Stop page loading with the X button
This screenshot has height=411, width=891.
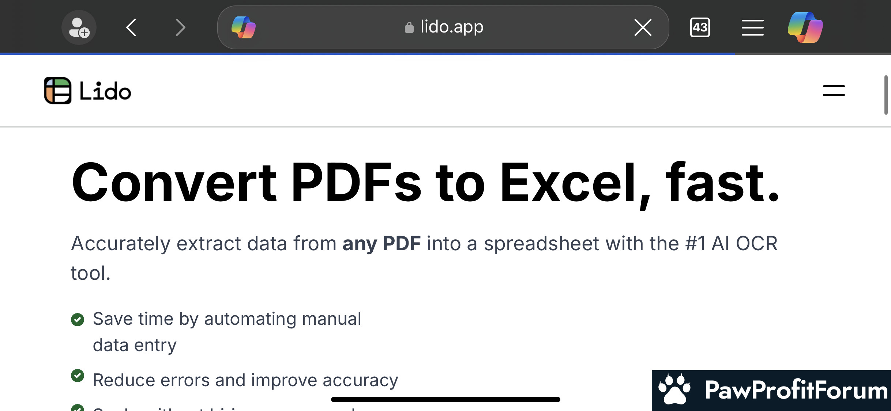click(643, 27)
